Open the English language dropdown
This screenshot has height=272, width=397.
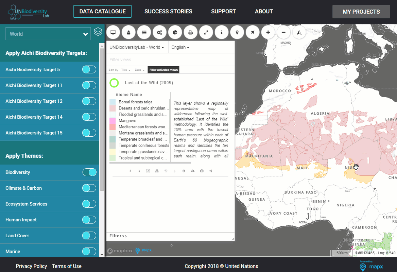click(x=180, y=47)
